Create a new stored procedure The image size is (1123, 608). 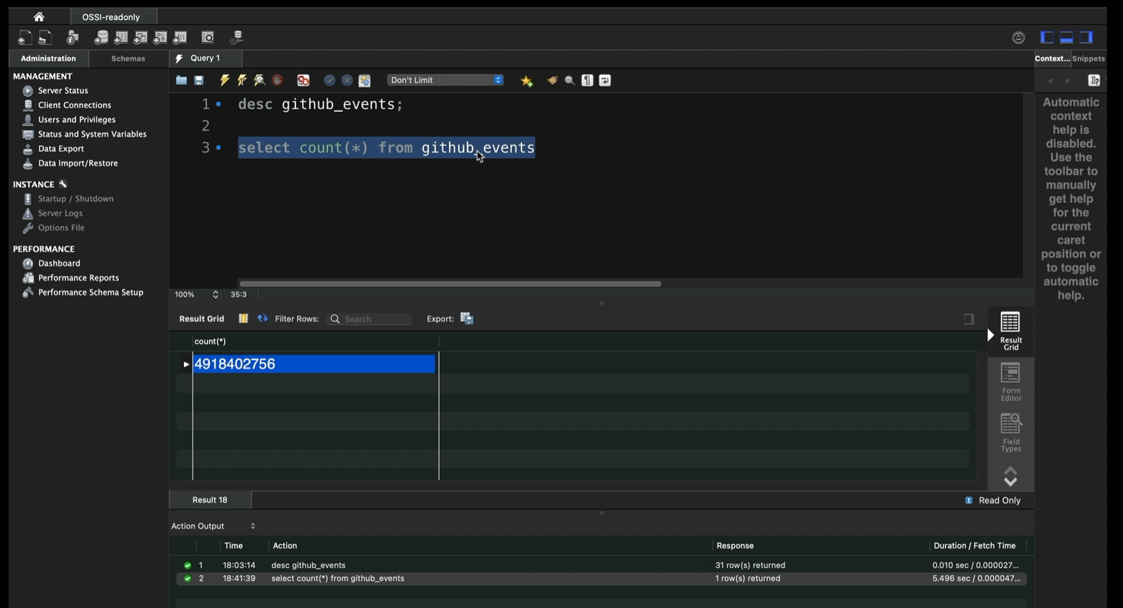[x=160, y=38]
